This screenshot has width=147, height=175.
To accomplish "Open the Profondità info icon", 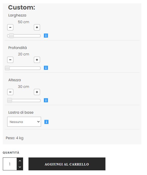I will point(46,68).
